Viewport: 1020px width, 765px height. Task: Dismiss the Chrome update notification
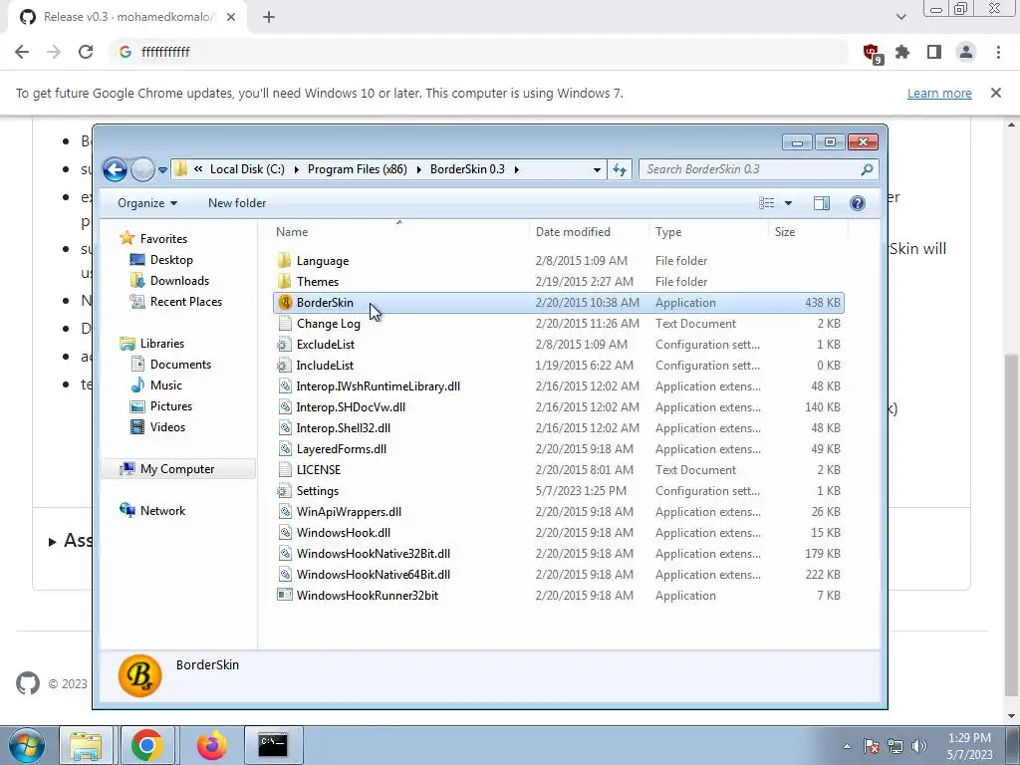coord(996,93)
